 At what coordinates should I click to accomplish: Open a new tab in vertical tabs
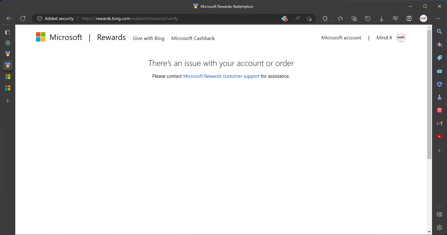[x=8, y=101]
